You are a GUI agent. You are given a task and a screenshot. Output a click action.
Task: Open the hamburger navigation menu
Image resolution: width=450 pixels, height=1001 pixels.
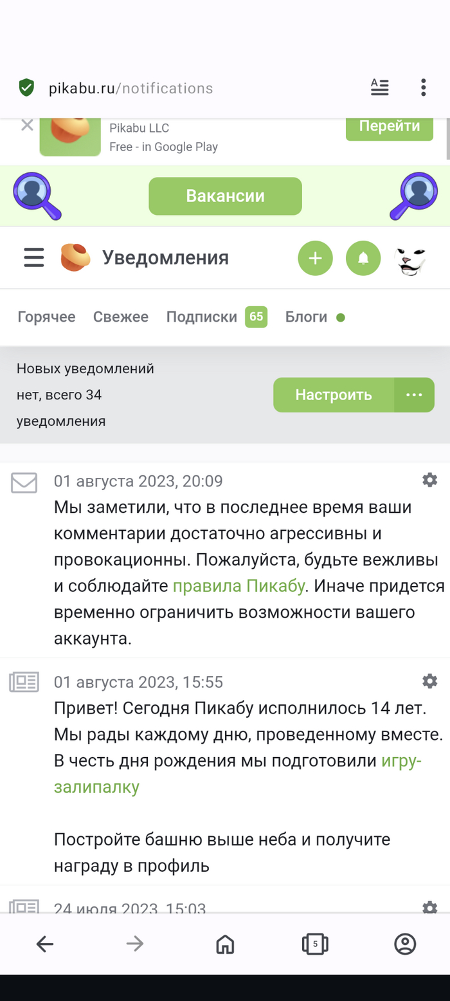click(x=34, y=258)
